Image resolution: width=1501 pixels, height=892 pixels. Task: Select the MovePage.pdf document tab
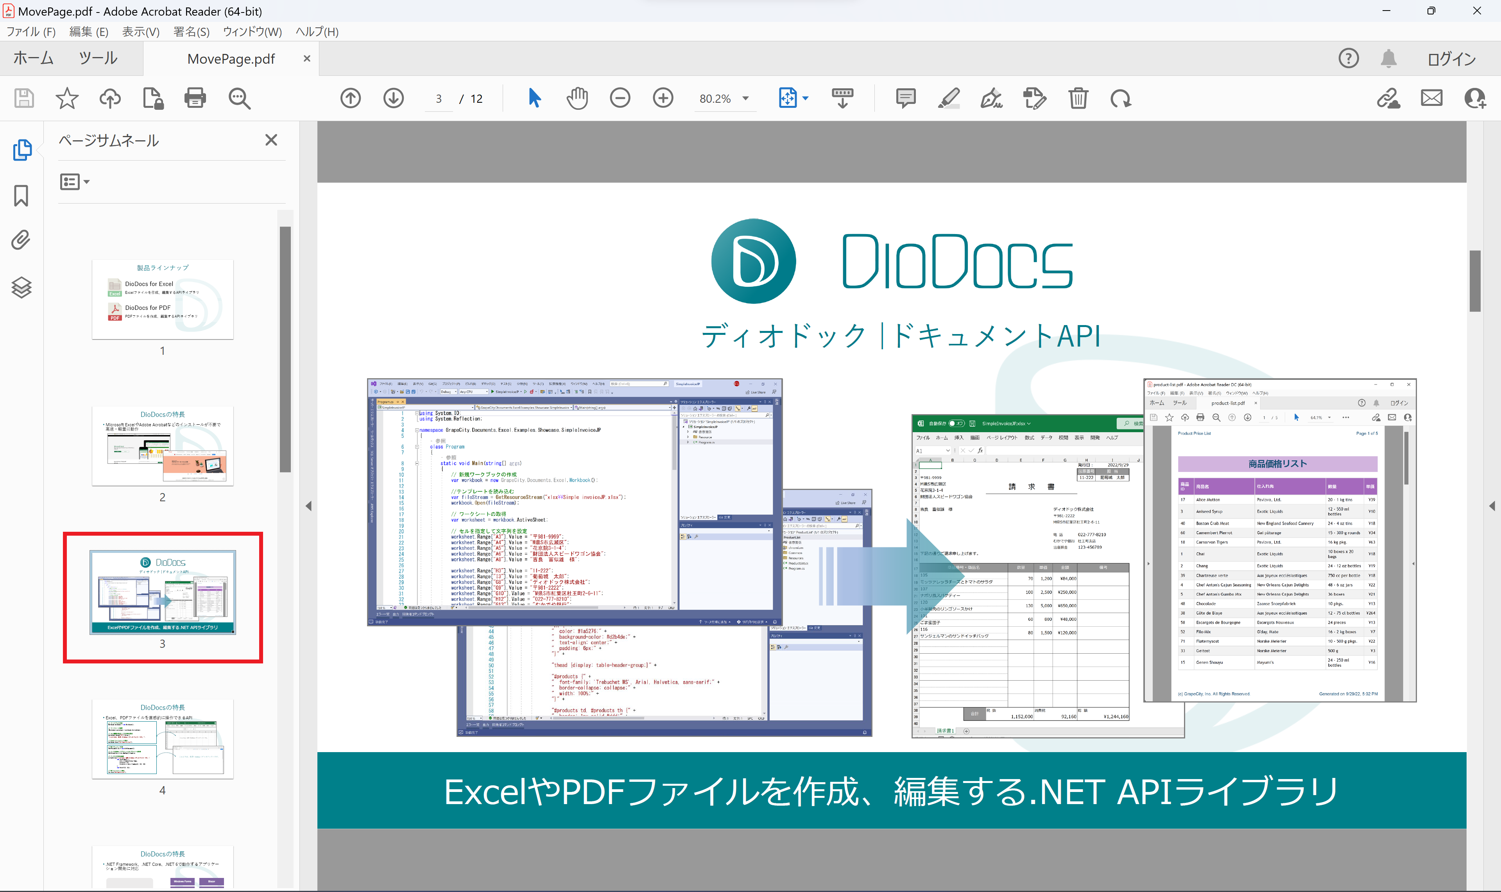point(231,59)
